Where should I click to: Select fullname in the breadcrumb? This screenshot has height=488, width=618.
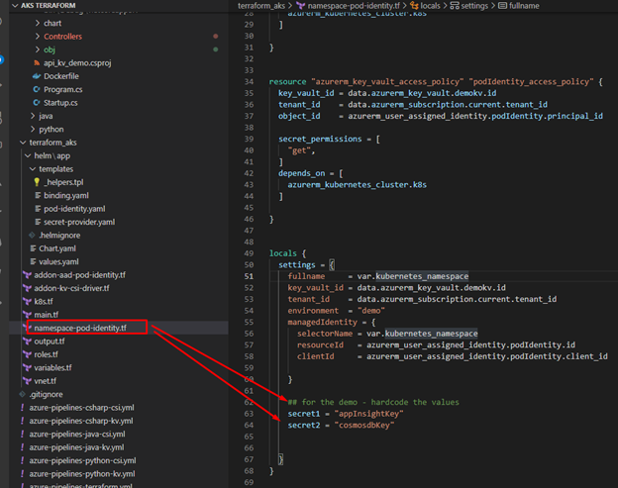coord(524,6)
